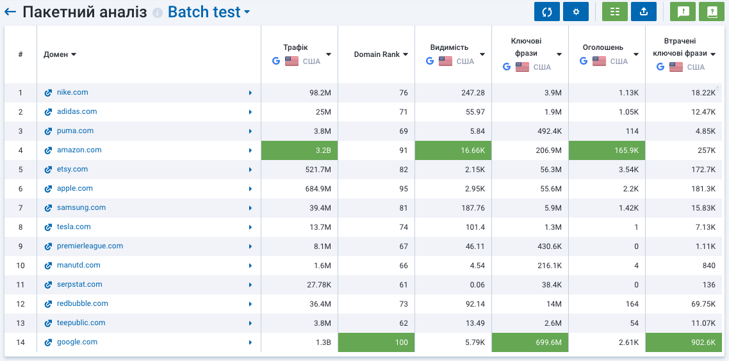Click the green columns list icon button
Viewport: 729px width, 361px height.
pos(615,12)
